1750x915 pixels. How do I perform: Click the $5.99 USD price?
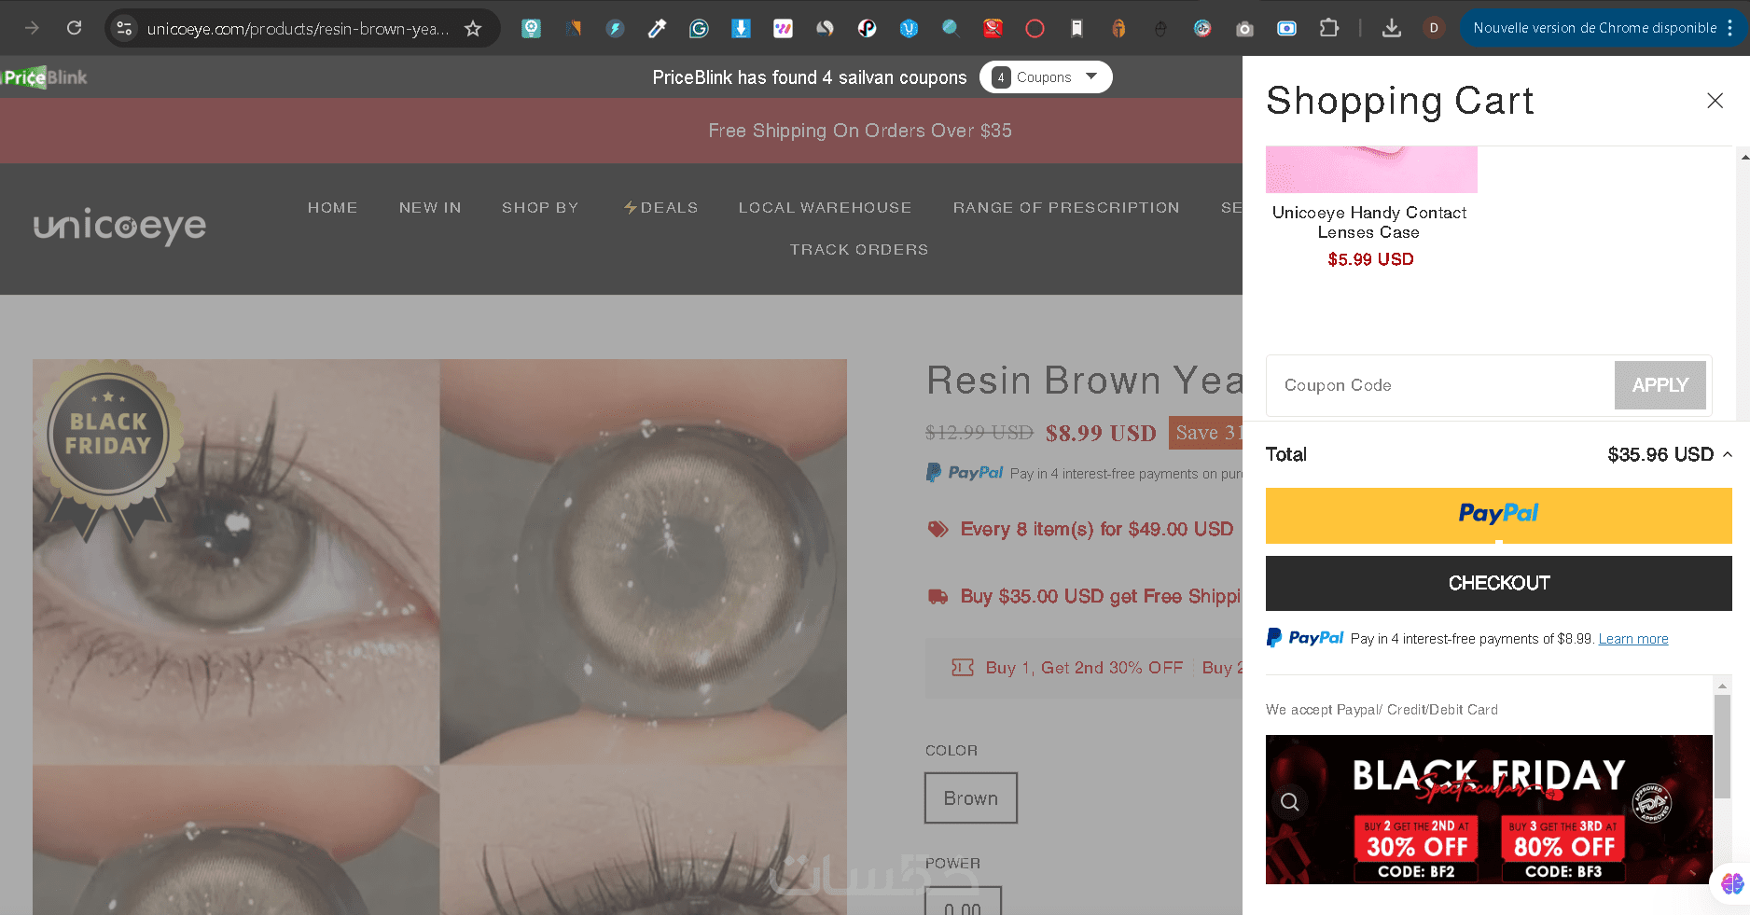(x=1370, y=259)
